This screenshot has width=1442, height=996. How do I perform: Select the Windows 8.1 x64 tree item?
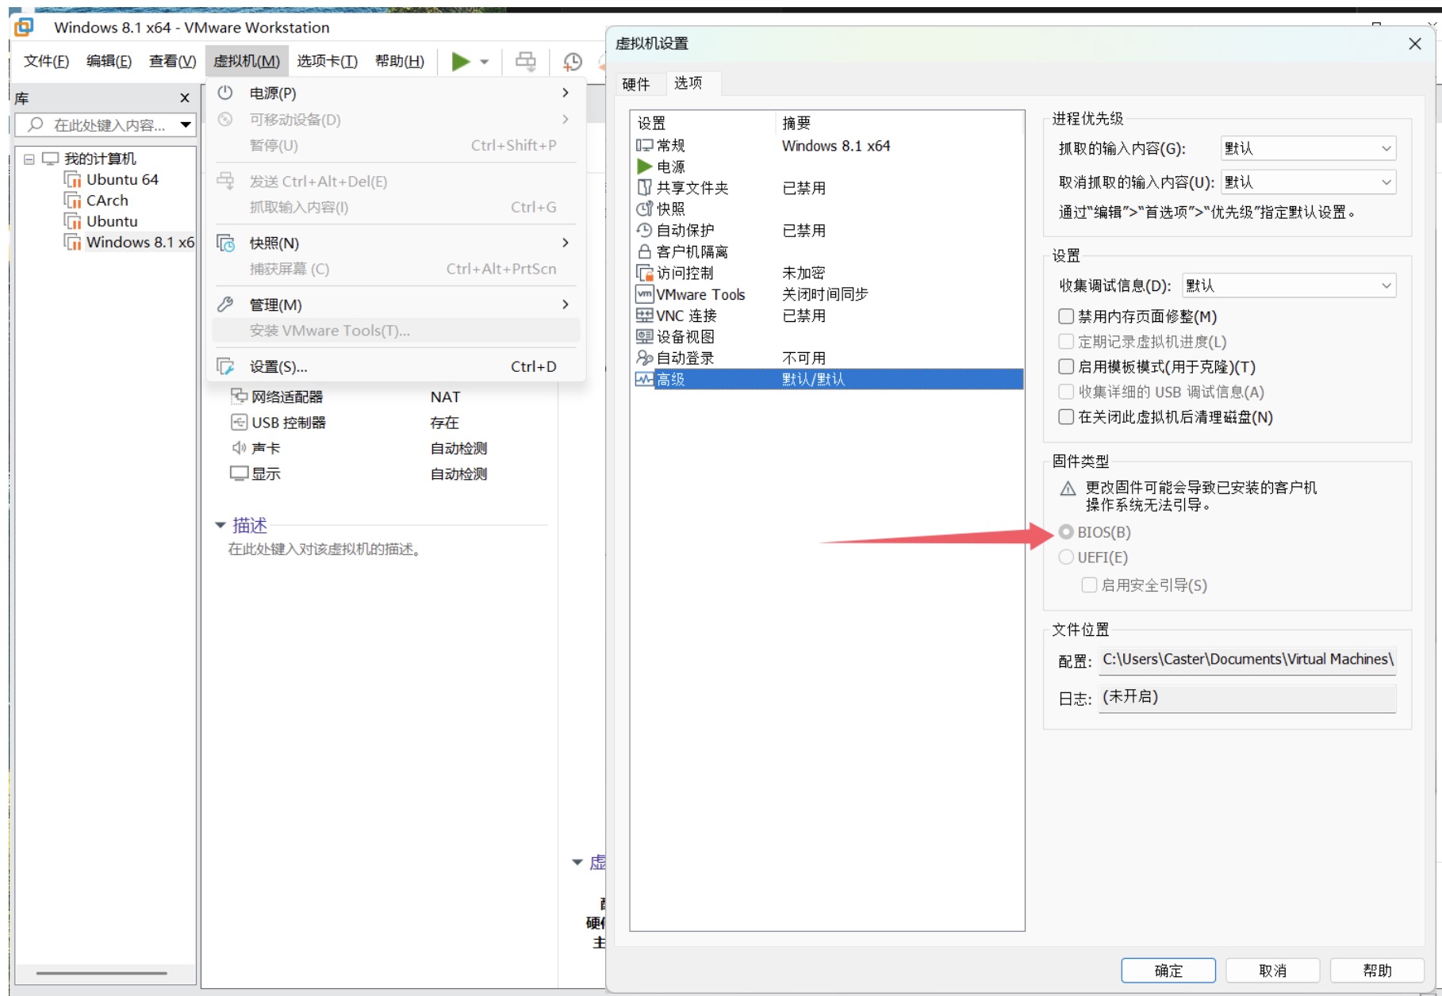click(x=140, y=242)
